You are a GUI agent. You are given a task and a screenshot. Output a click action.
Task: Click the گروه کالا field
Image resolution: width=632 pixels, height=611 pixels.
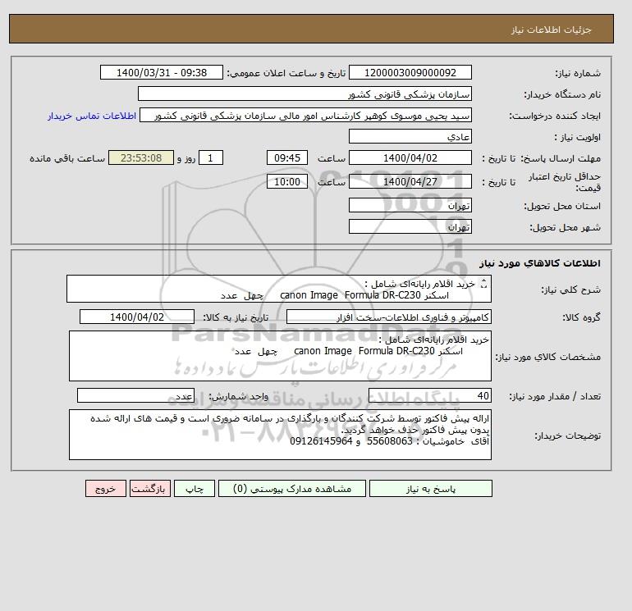click(388, 317)
